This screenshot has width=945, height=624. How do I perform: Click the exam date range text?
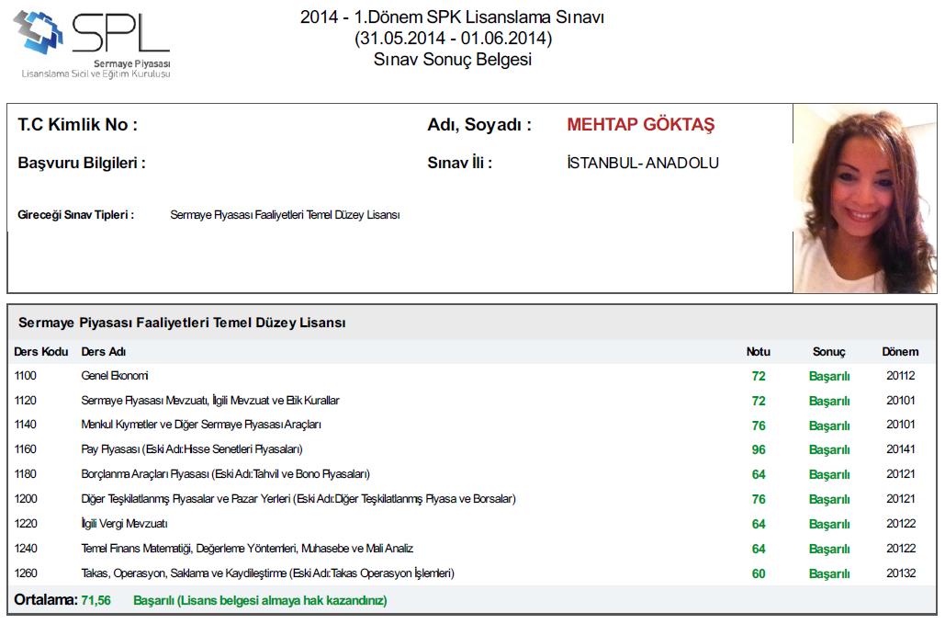pos(454,38)
